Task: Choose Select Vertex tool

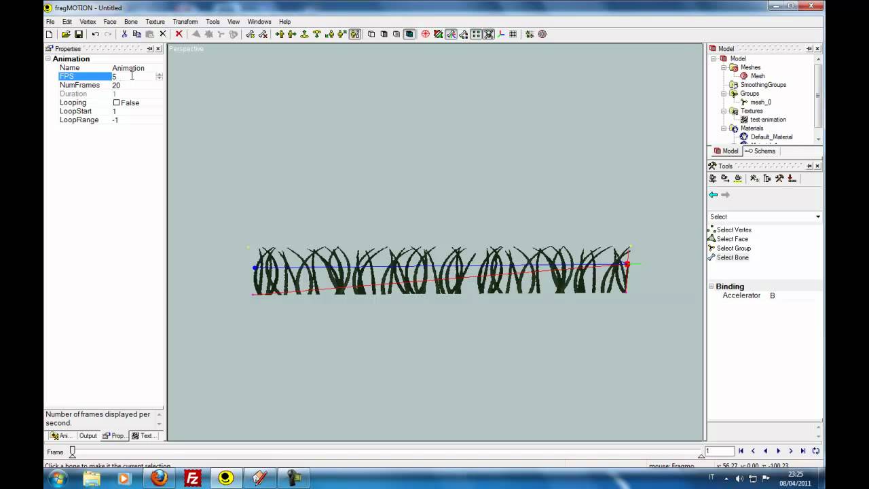Action: point(730,230)
